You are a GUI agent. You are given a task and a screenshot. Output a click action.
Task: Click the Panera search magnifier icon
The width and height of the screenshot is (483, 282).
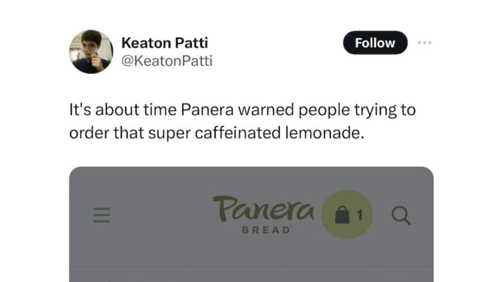[x=401, y=216]
